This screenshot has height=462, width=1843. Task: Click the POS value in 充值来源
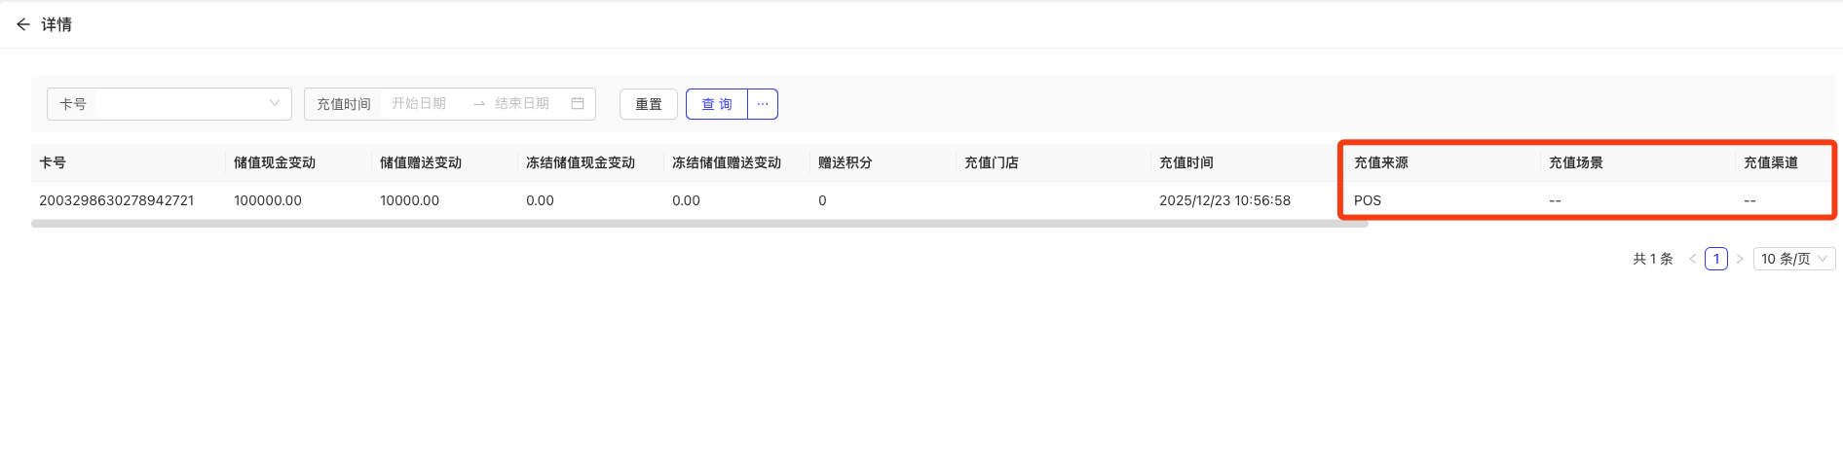[1368, 200]
